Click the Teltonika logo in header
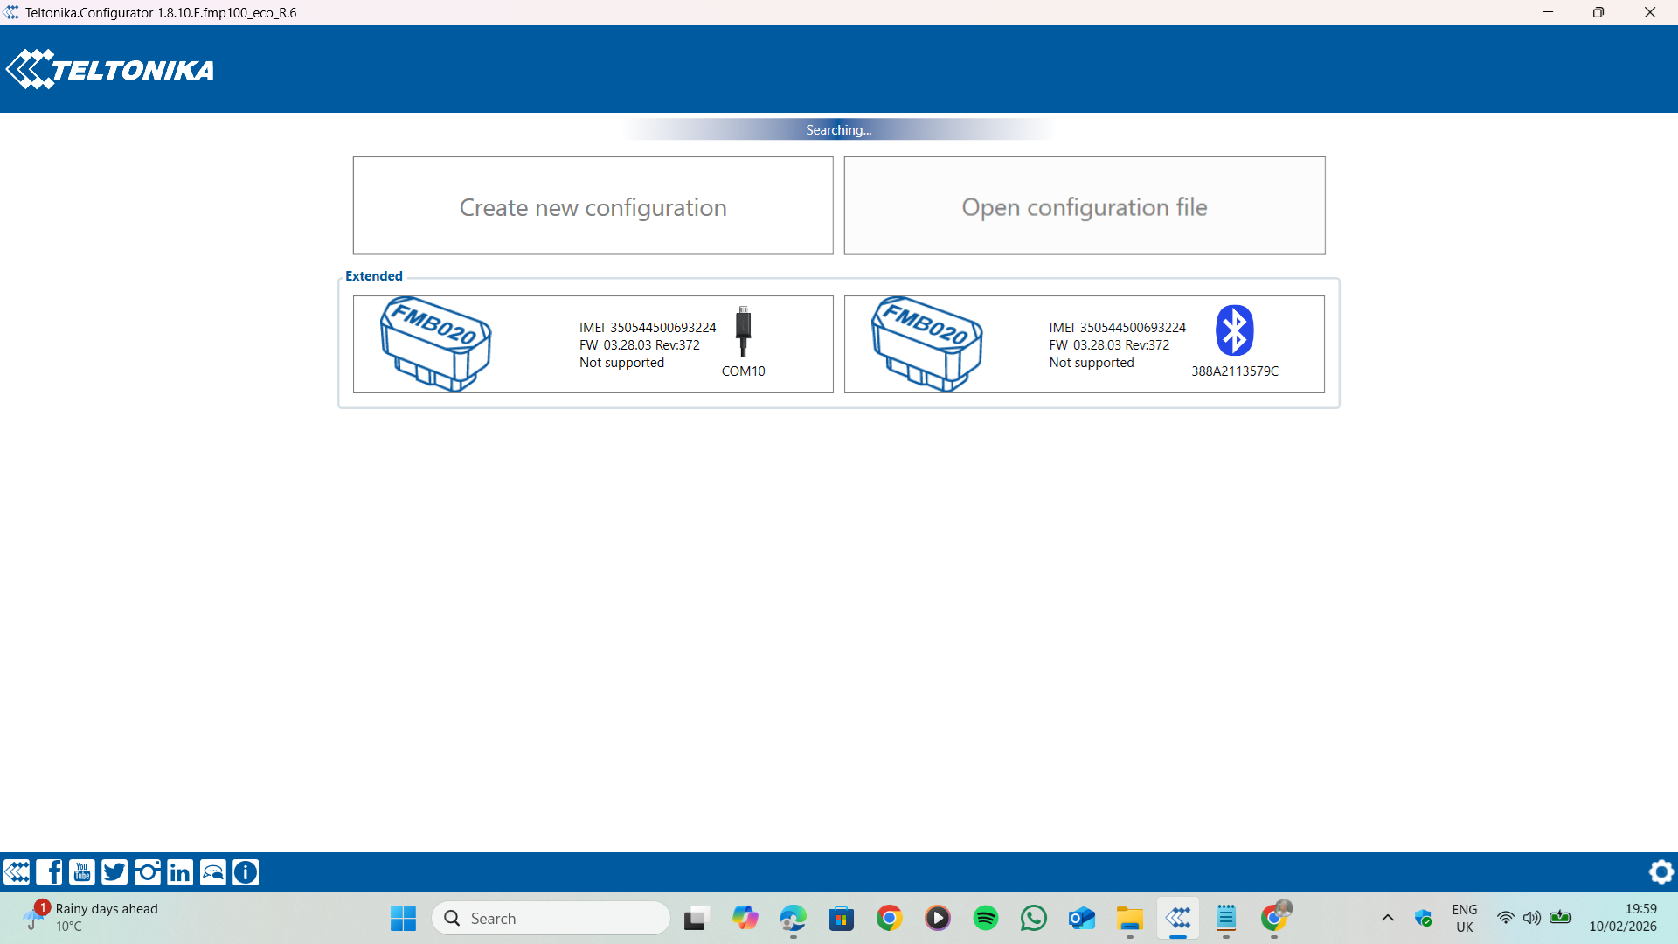The height and width of the screenshot is (944, 1678). pyautogui.click(x=110, y=69)
